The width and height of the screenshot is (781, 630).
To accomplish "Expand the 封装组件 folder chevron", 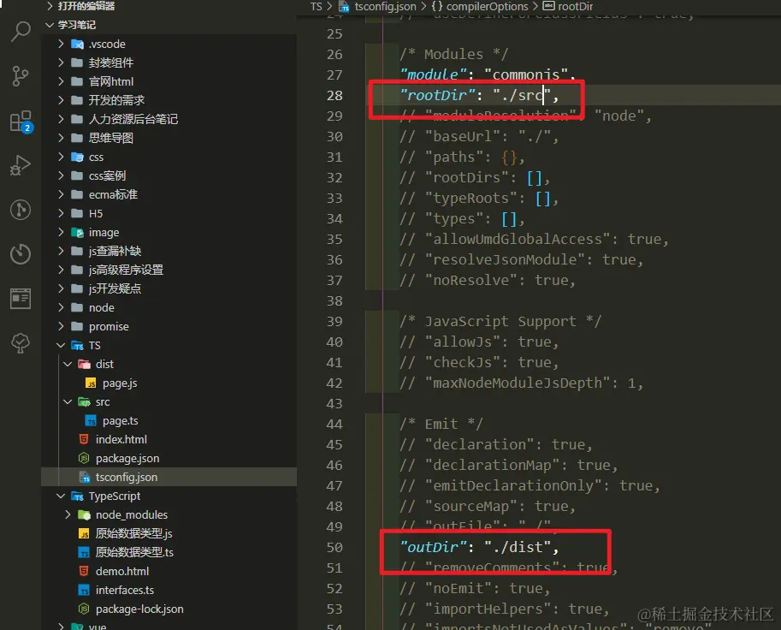I will pyautogui.click(x=61, y=62).
